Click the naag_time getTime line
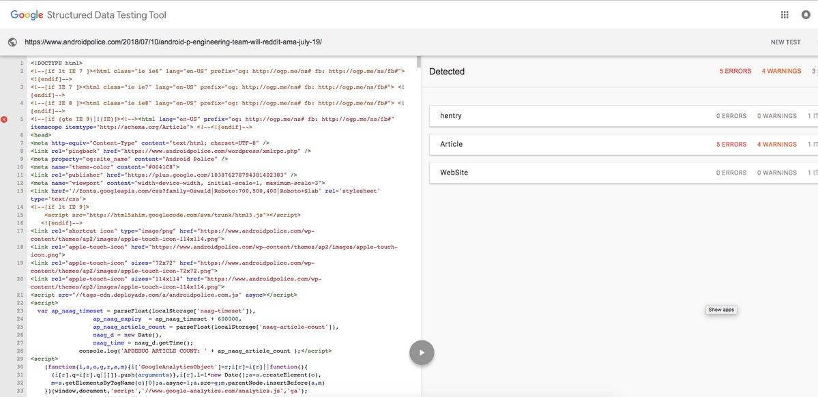 coord(143,342)
